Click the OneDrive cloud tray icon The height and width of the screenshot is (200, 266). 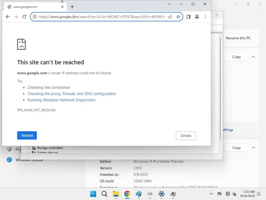click(219, 194)
